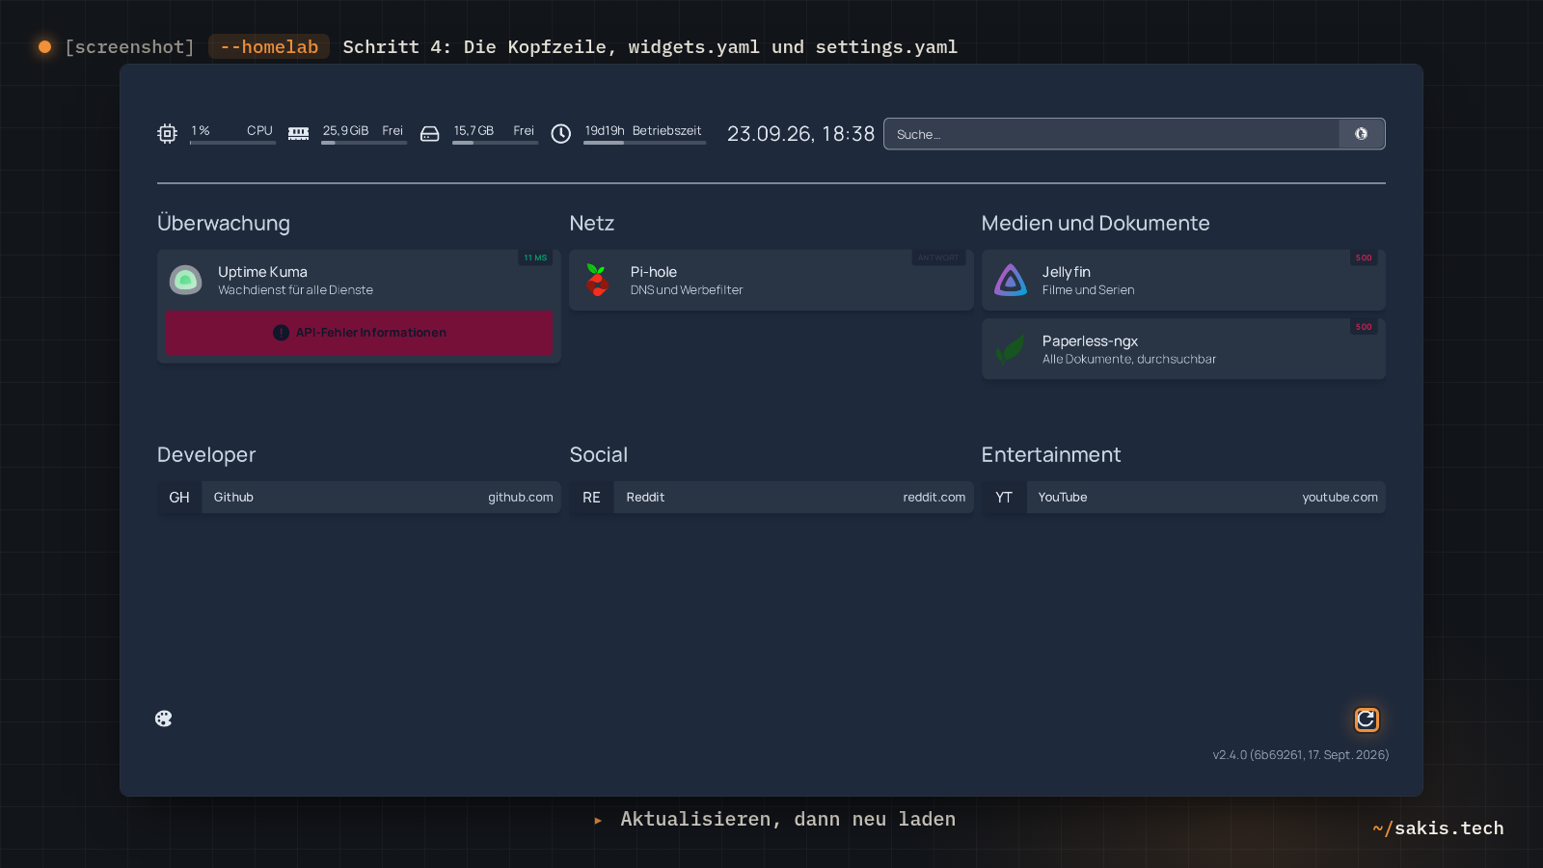
Task: Click the CPU chip icon
Action: pos(167,134)
